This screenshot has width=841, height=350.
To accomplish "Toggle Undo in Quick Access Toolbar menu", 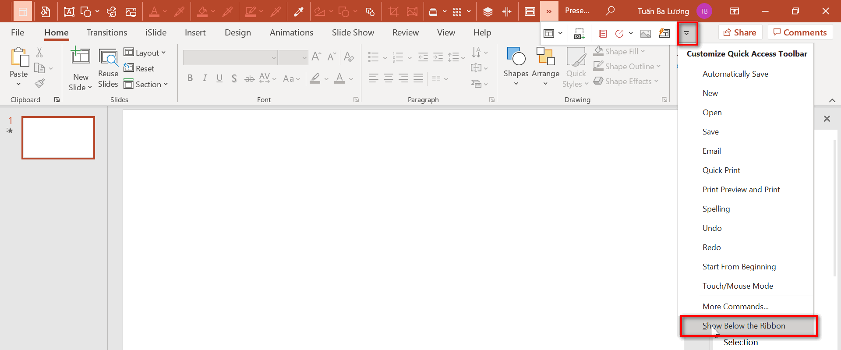I will tap(746, 228).
